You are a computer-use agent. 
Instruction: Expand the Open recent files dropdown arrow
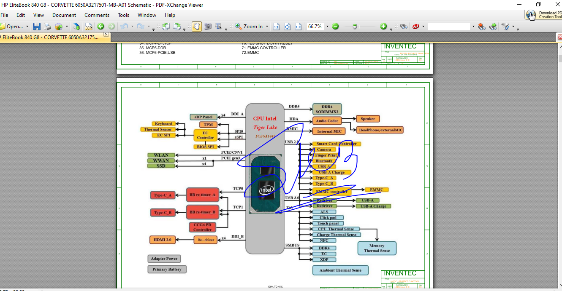pyautogui.click(x=27, y=27)
